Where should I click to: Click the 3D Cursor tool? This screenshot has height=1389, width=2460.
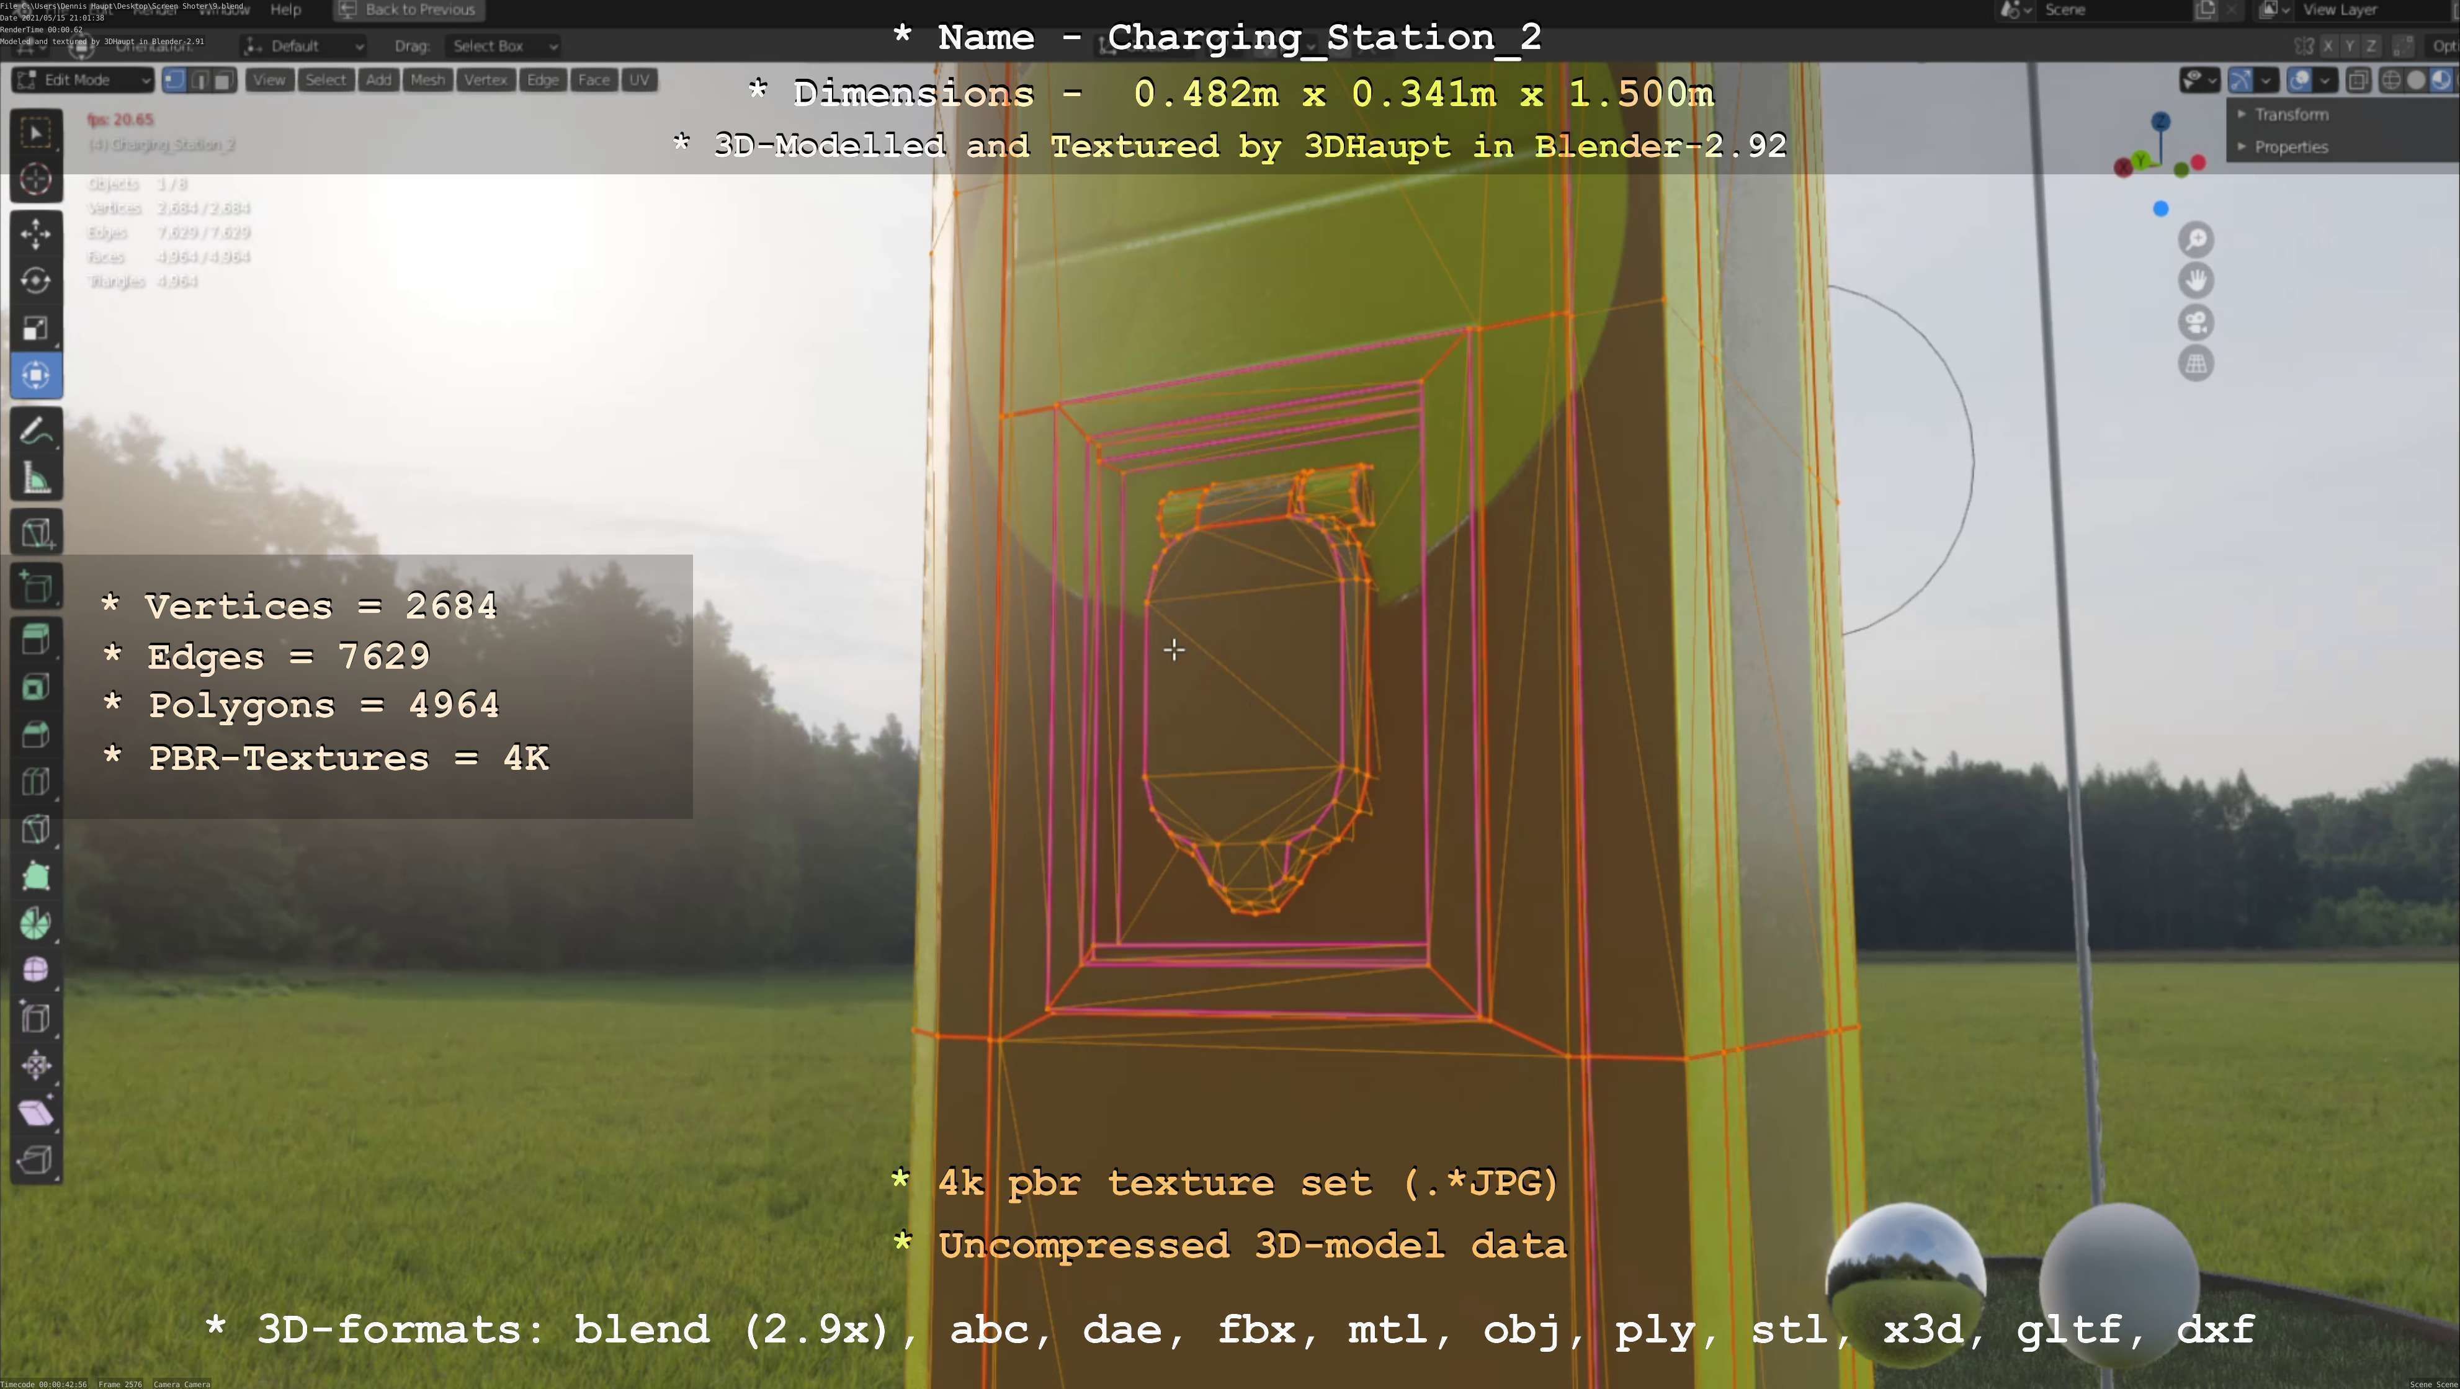[x=35, y=179]
